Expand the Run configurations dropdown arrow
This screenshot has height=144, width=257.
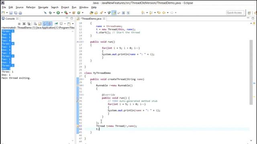pyautogui.click(x=62, y=13)
